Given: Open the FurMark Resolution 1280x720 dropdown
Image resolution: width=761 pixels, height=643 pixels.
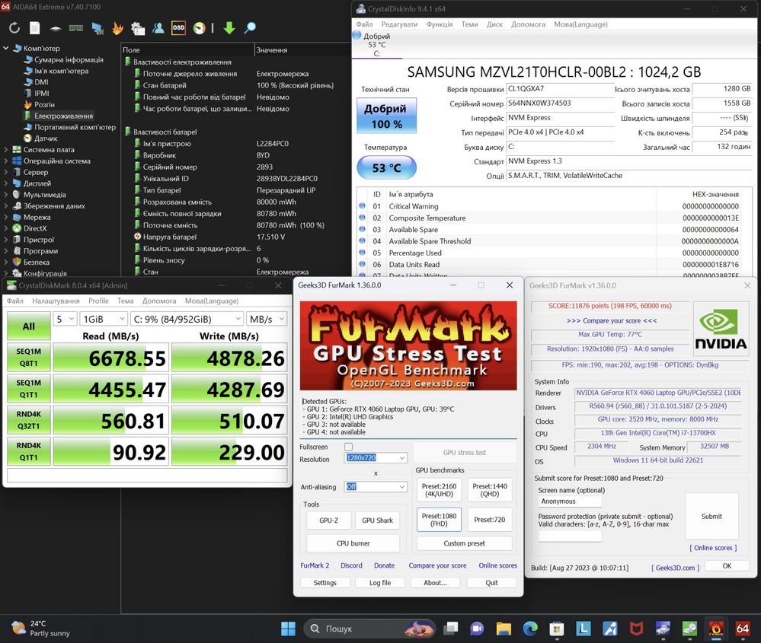Looking at the screenshot, I should (x=376, y=458).
